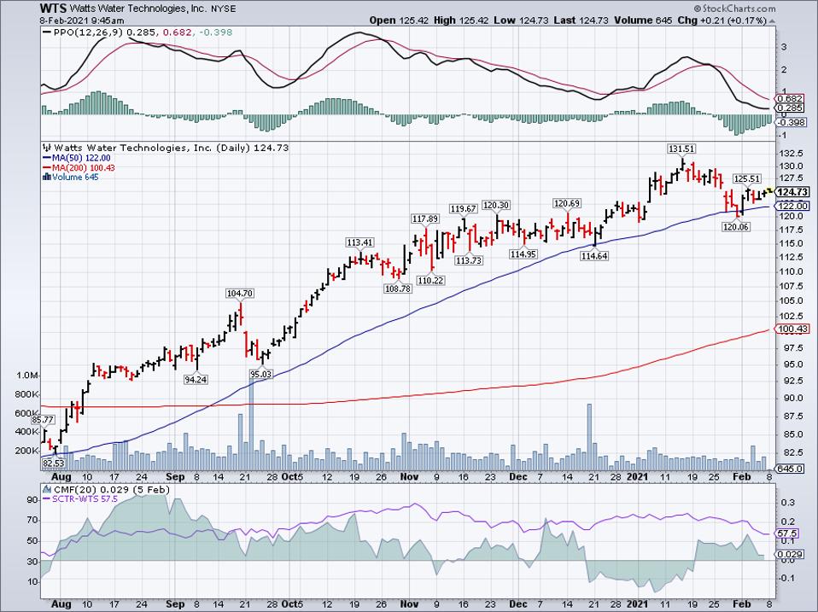Viewport: 818px width, 612px height.
Task: Click the 114.64 low price label
Action: pos(595,256)
